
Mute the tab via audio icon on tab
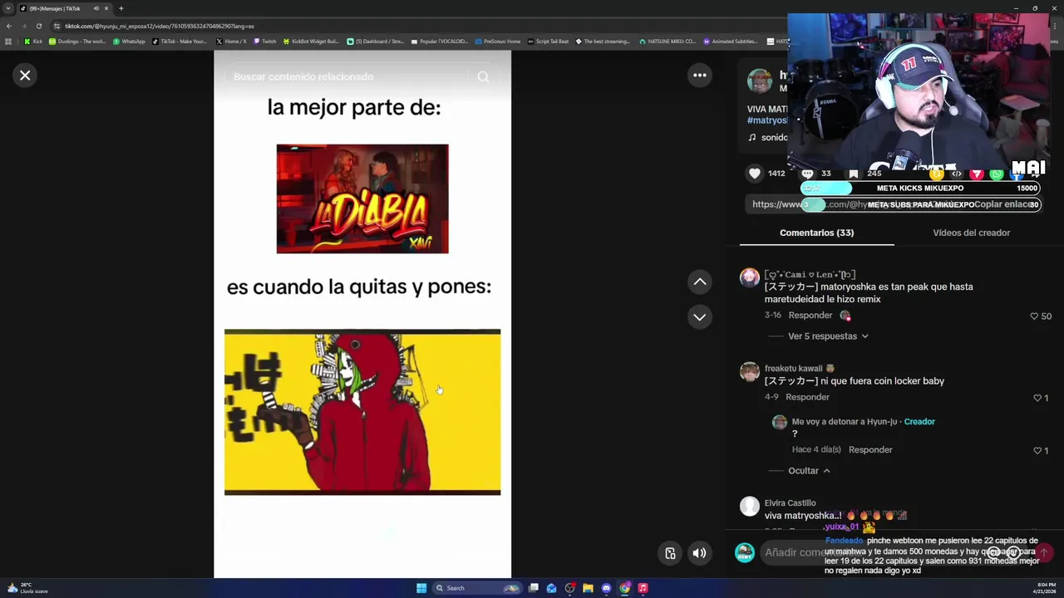96,8
